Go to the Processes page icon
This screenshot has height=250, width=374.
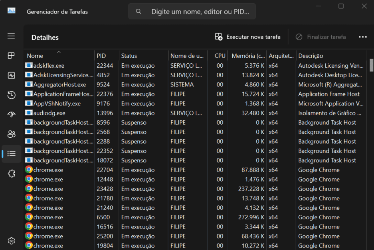pos(11,56)
